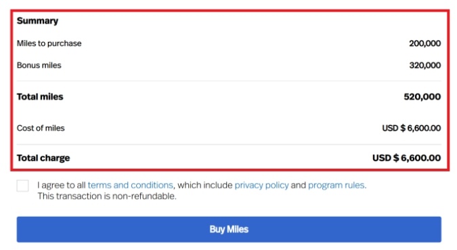Click the divider line above Total charge
Screen dimensions: 457x250
tap(229, 144)
